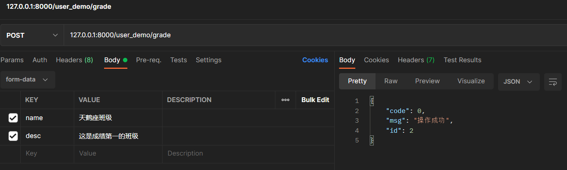Open POST method dropdown
Image resolution: width=567 pixels, height=170 pixels.
tap(32, 35)
